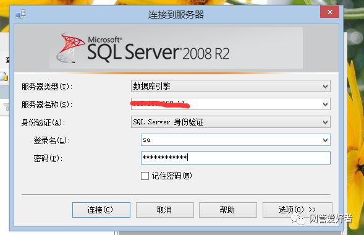Click the document icon in background window
364x235 pixels.
4,77
